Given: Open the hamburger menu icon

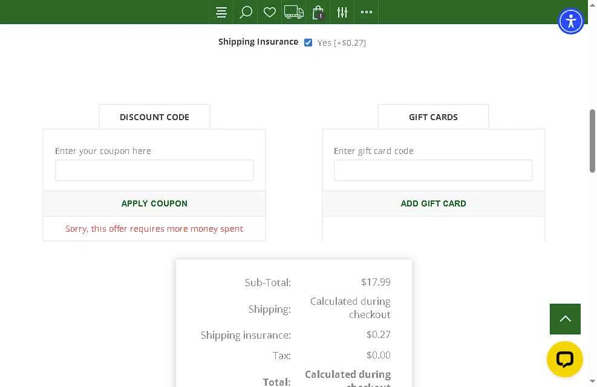Looking at the screenshot, I should 221,12.
